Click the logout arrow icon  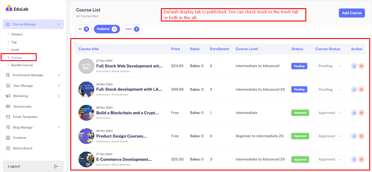(56, 166)
